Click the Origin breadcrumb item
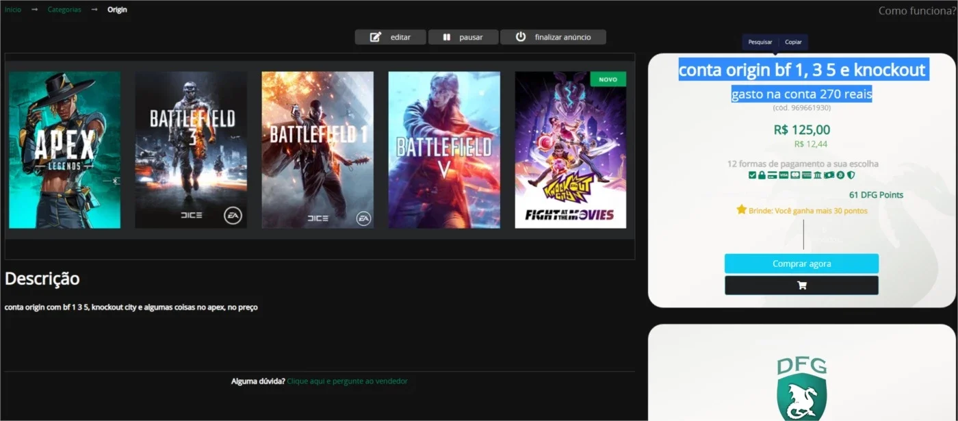The image size is (958, 421). coord(117,10)
